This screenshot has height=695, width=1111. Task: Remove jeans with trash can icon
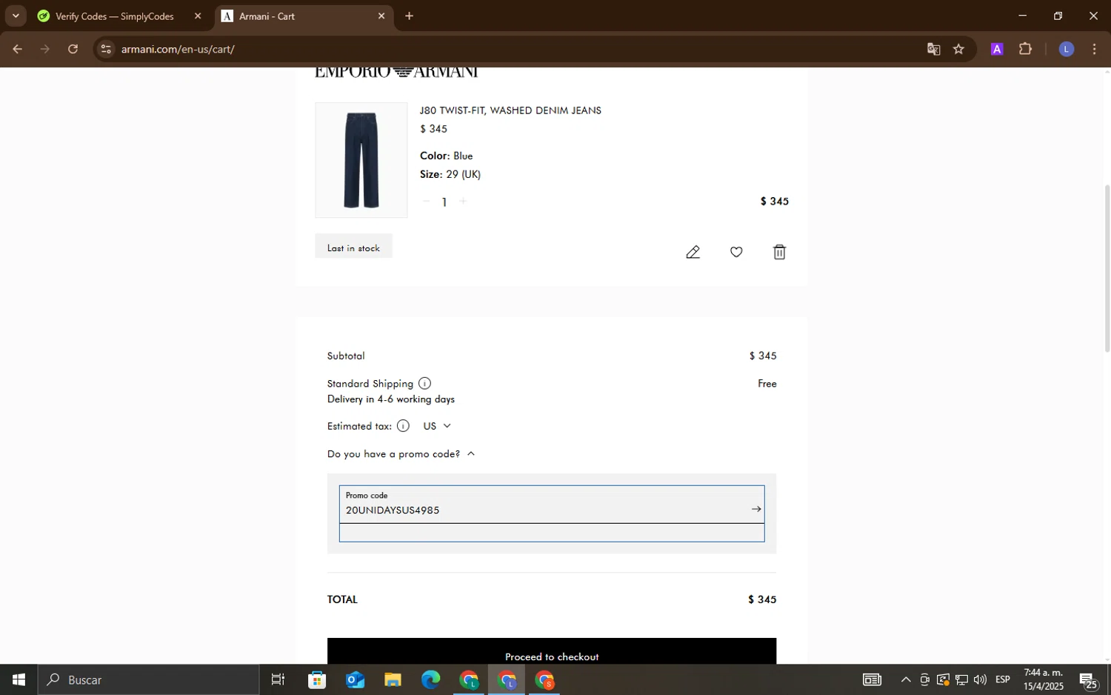coord(779,252)
